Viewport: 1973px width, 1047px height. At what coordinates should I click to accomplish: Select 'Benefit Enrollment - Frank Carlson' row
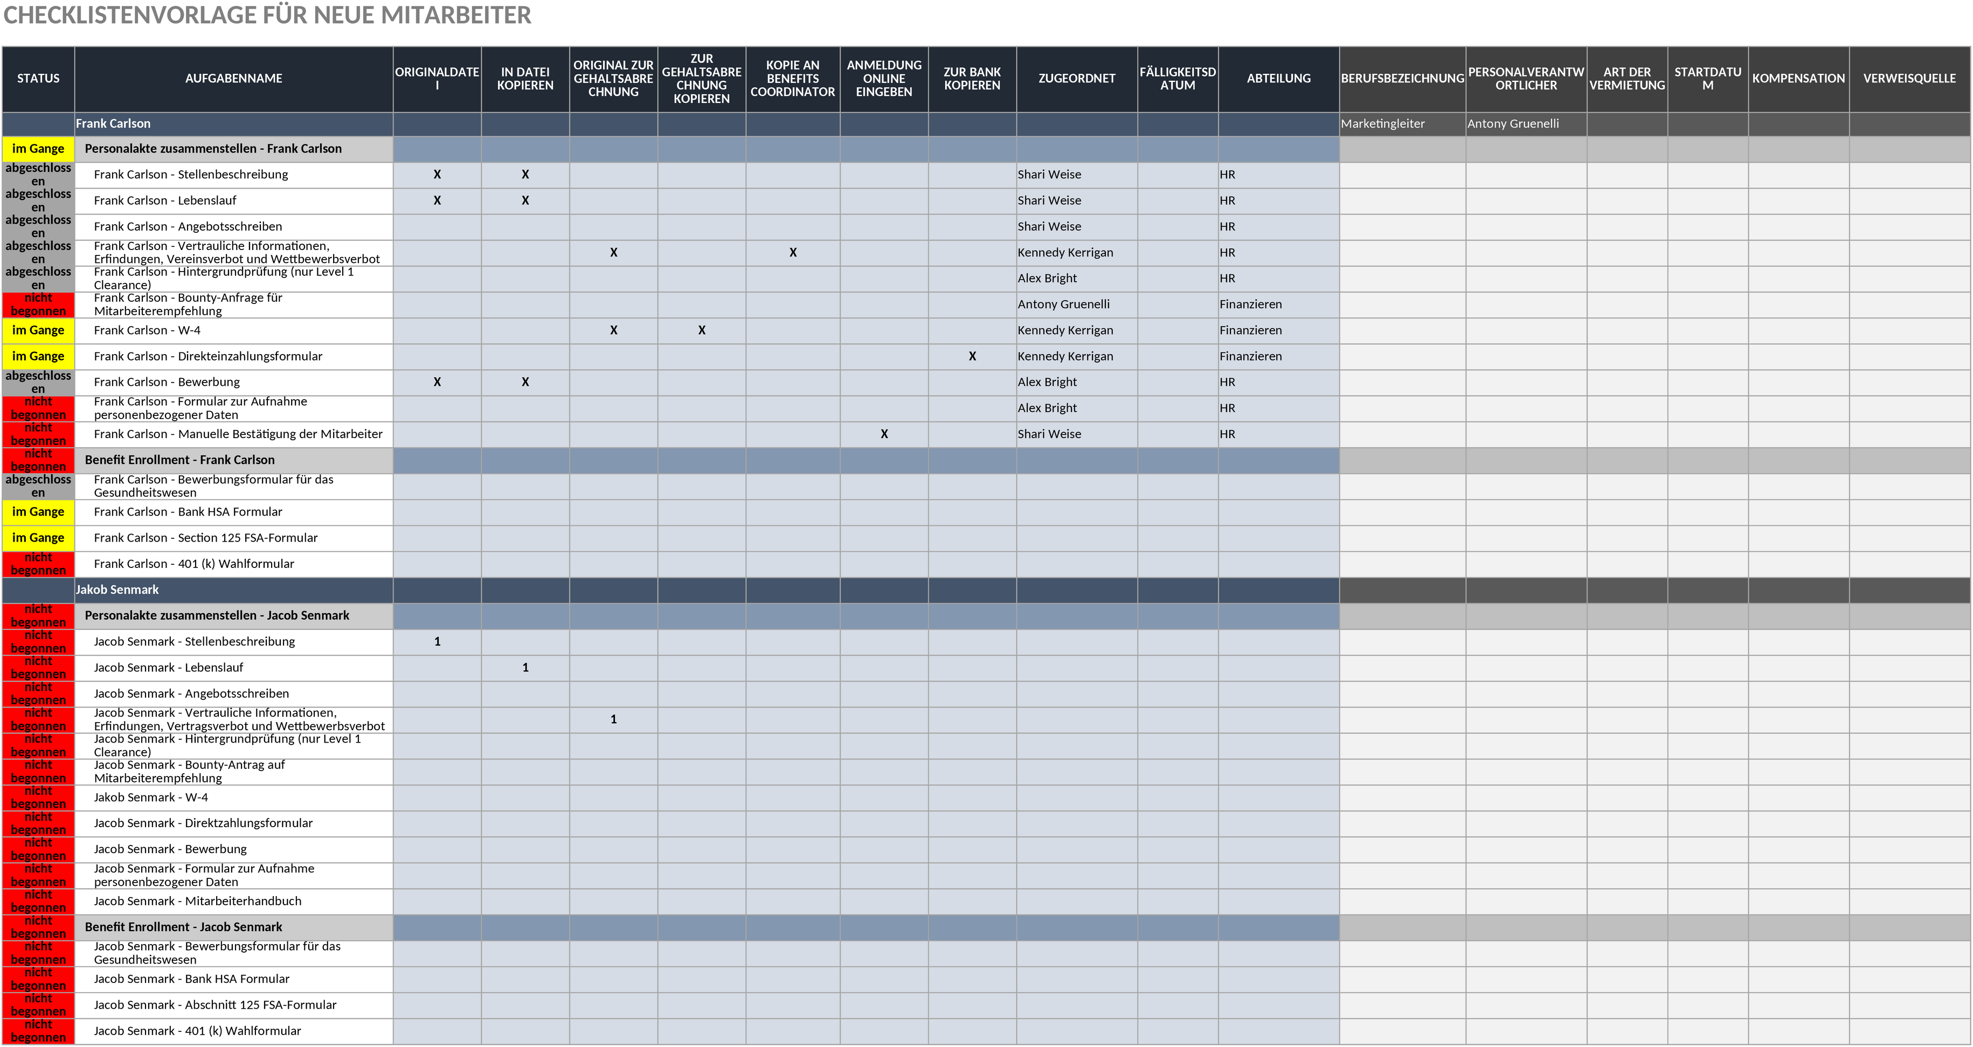click(233, 460)
